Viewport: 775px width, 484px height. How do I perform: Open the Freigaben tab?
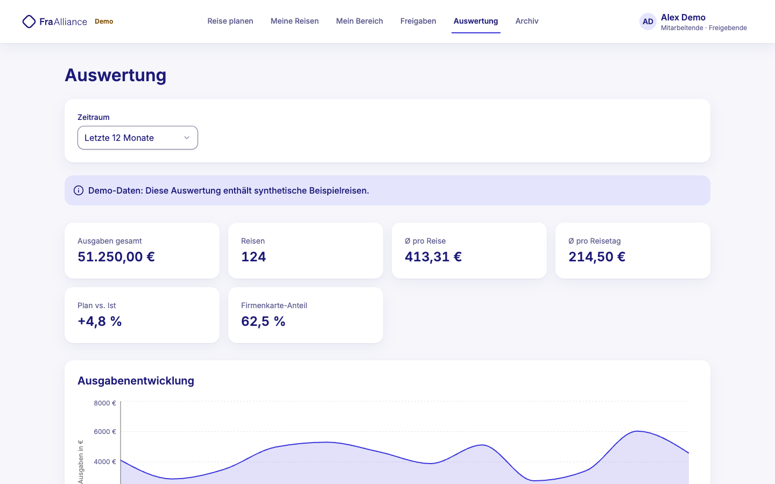coord(418,21)
